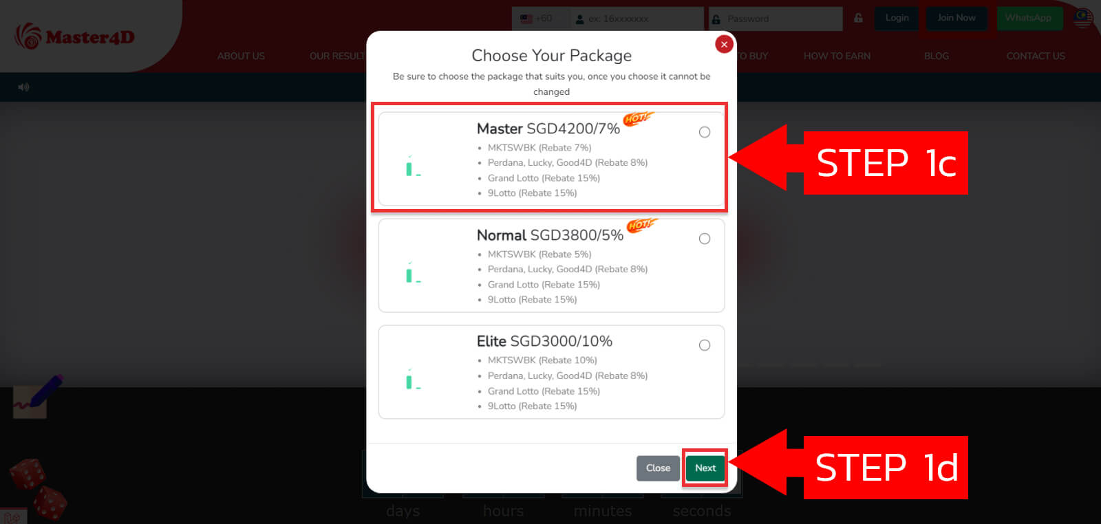Click the red dice icon

(39, 488)
